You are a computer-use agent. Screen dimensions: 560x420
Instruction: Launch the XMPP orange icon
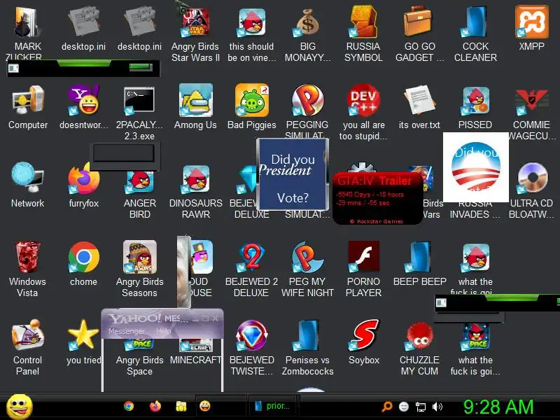tap(532, 22)
